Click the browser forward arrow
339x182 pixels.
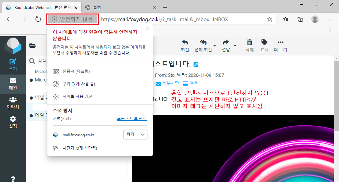(24, 19)
